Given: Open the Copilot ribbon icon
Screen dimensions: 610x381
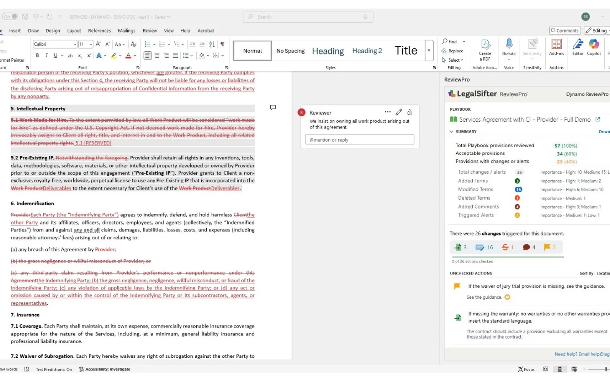Looking at the screenshot, I should (x=594, y=47).
